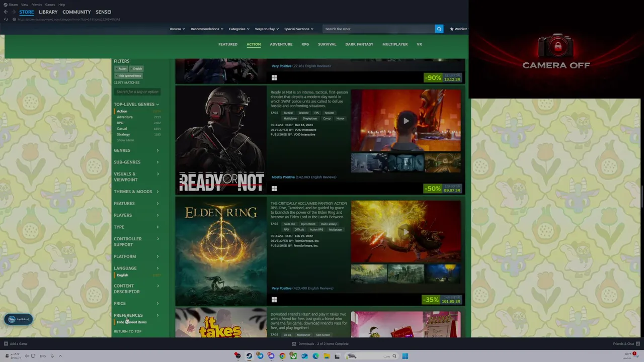Click in the store search field

coord(378,29)
